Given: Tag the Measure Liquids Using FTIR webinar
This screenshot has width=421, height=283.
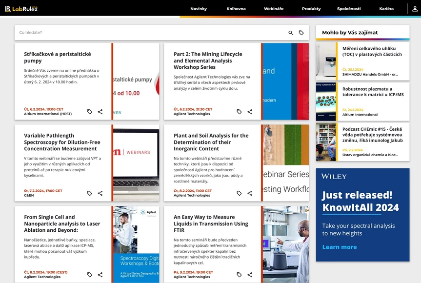Looking at the screenshot, I should 239,275.
